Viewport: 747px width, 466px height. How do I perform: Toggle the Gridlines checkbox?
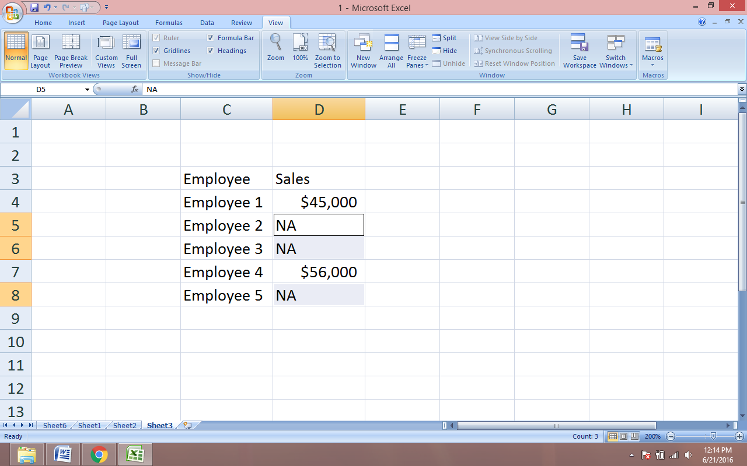click(x=156, y=51)
